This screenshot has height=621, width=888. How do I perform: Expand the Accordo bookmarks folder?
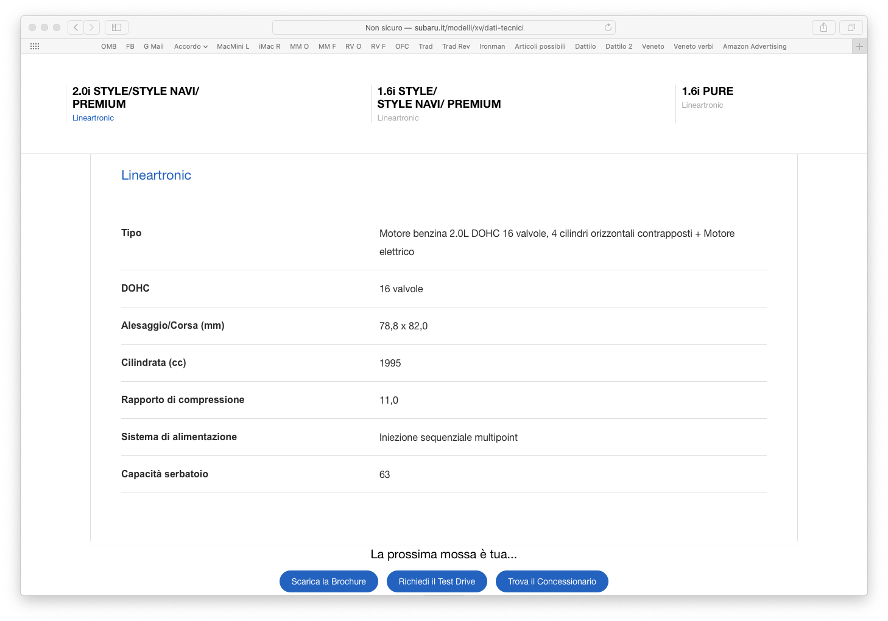[191, 46]
